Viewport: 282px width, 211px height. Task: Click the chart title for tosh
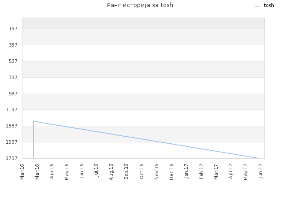[140, 5]
